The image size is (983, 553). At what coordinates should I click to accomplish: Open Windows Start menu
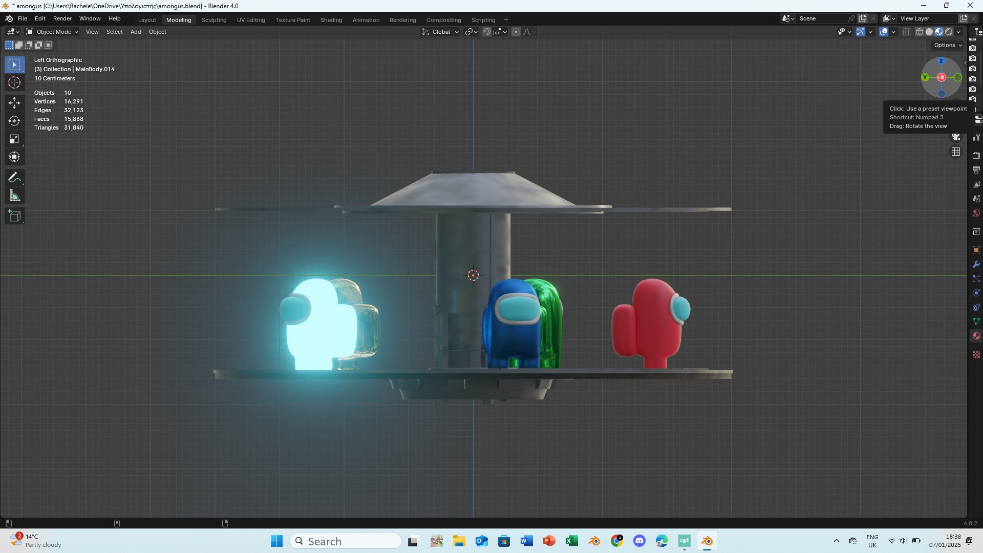(x=276, y=541)
